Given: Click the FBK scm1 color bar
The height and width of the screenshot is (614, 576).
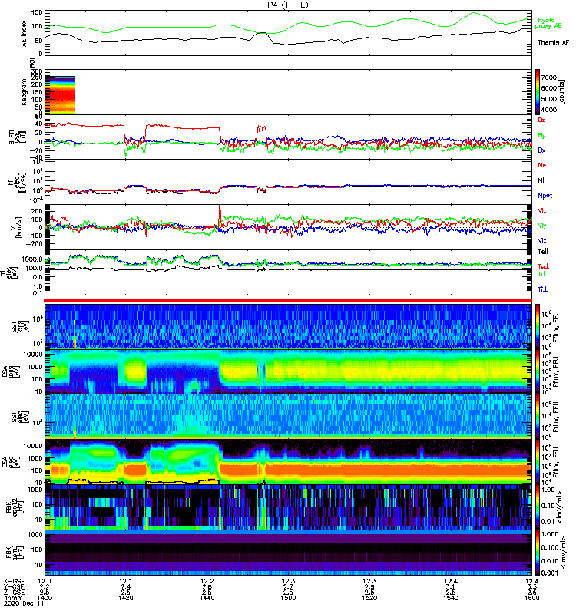Looking at the screenshot, I should tap(538, 553).
